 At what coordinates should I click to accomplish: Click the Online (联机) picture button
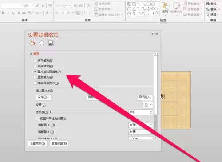coord(145,97)
